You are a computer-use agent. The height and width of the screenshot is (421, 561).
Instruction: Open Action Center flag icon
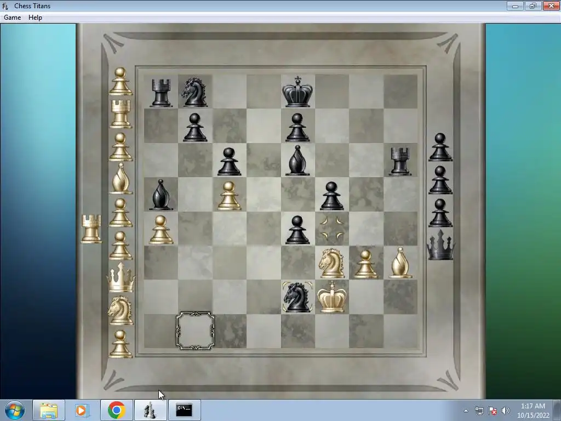493,411
